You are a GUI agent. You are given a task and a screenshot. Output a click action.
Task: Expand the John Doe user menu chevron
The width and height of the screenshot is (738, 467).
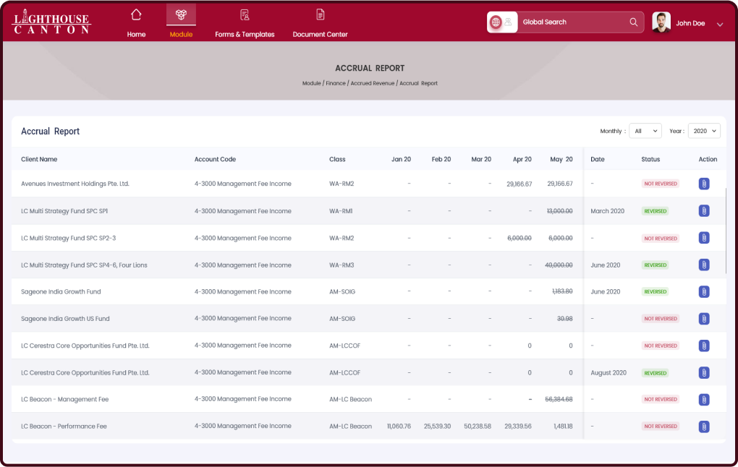pyautogui.click(x=720, y=25)
